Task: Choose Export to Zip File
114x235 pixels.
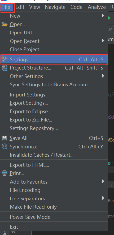Action: pos(54,120)
